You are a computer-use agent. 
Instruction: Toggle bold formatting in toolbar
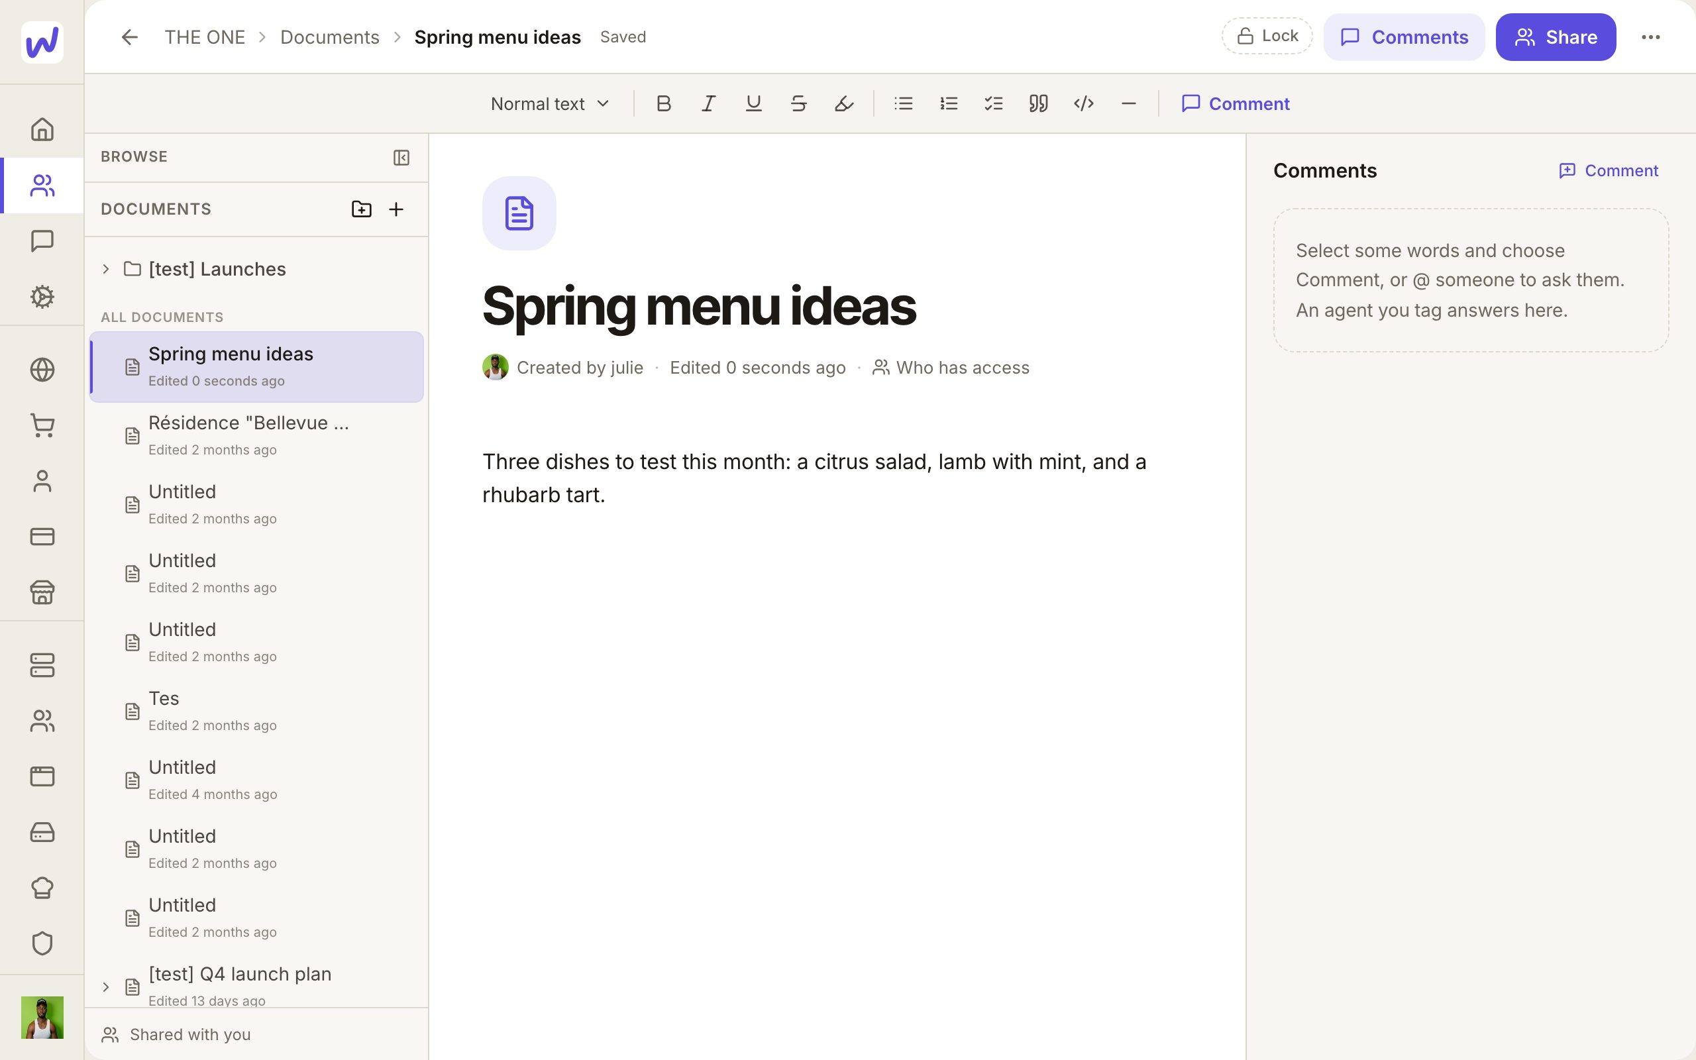coord(663,104)
